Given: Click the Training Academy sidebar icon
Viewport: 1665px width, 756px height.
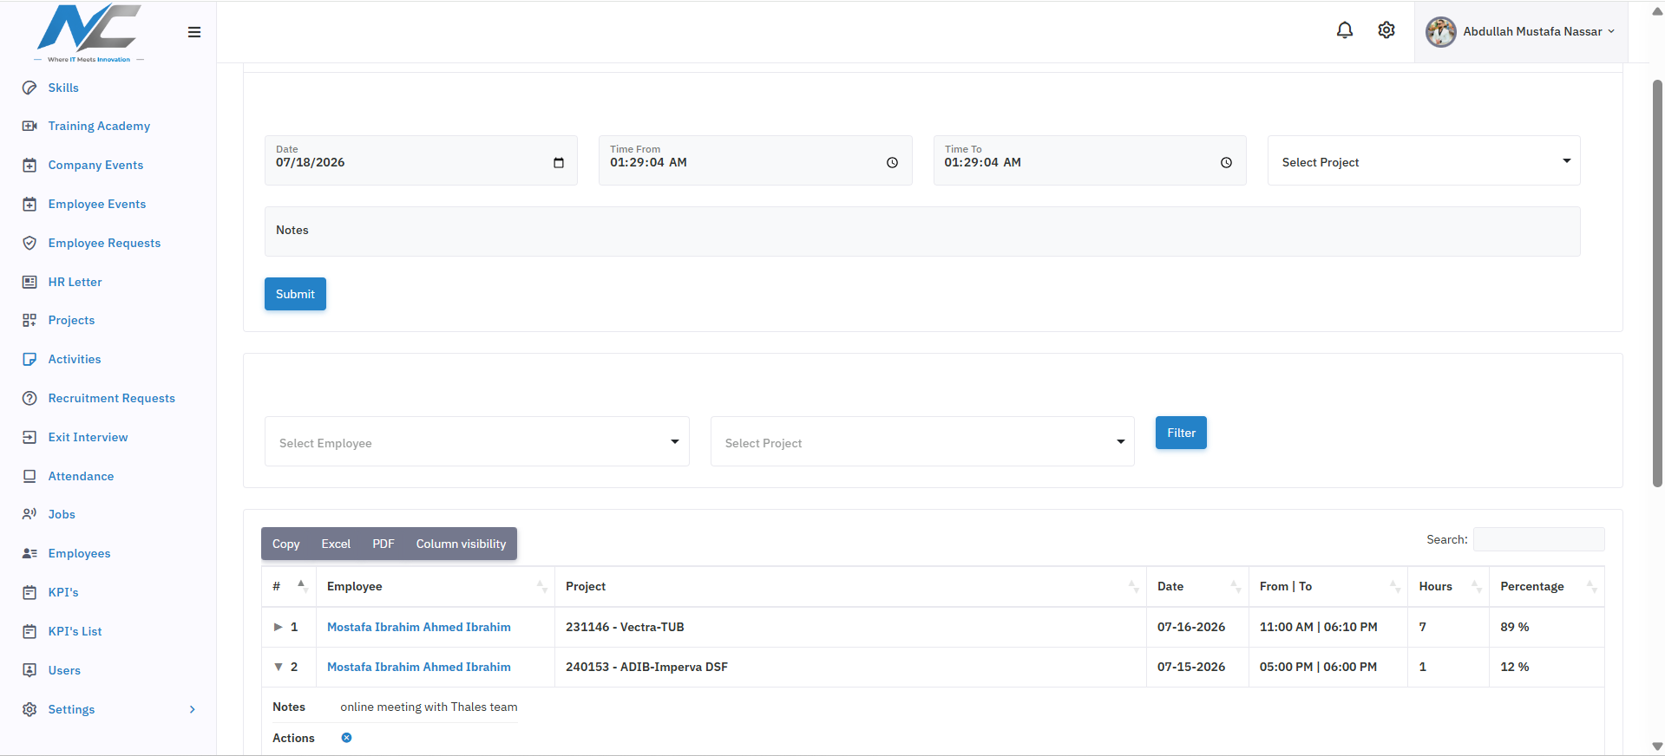Looking at the screenshot, I should pos(29,126).
